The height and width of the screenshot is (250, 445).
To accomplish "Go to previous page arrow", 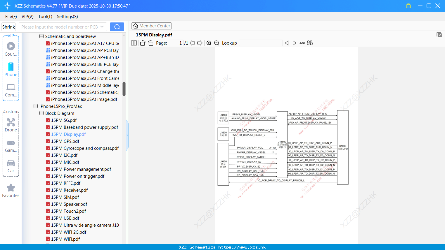I will pos(192,43).
